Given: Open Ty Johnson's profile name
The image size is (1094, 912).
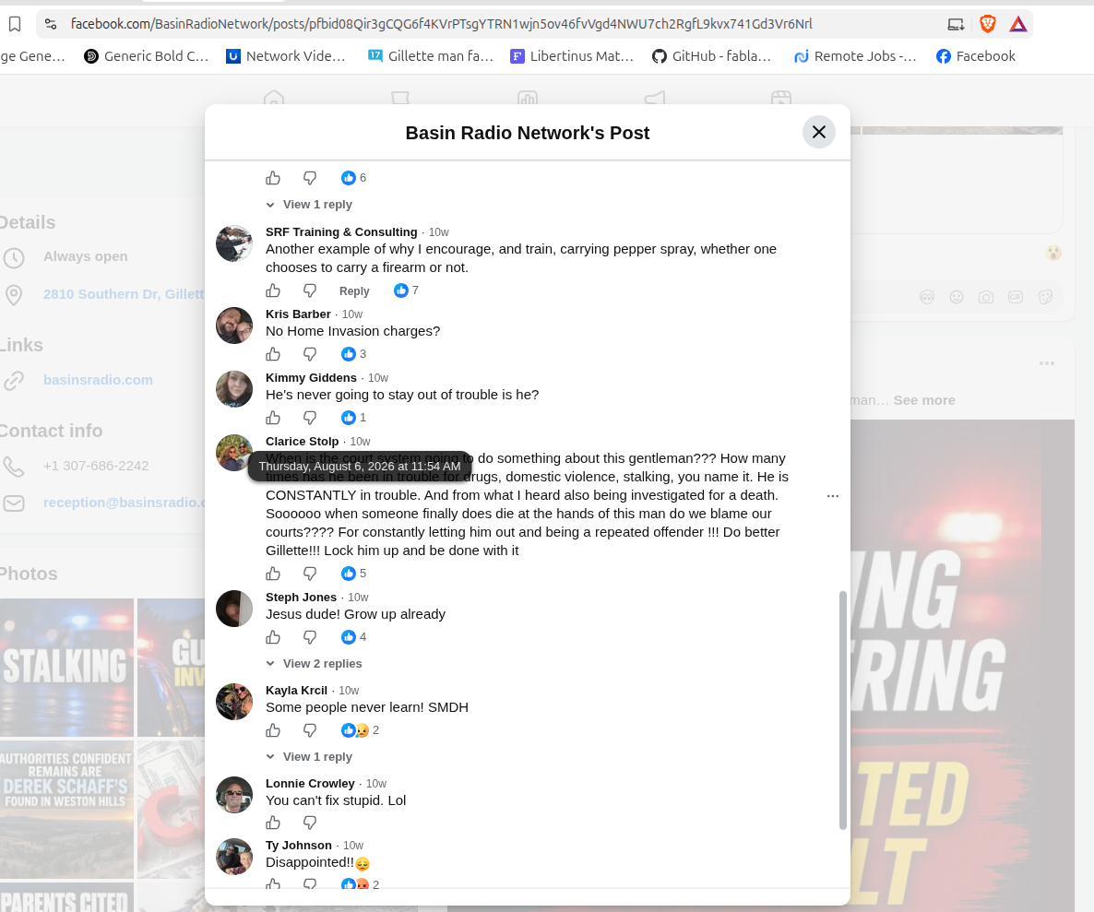Looking at the screenshot, I should [299, 845].
